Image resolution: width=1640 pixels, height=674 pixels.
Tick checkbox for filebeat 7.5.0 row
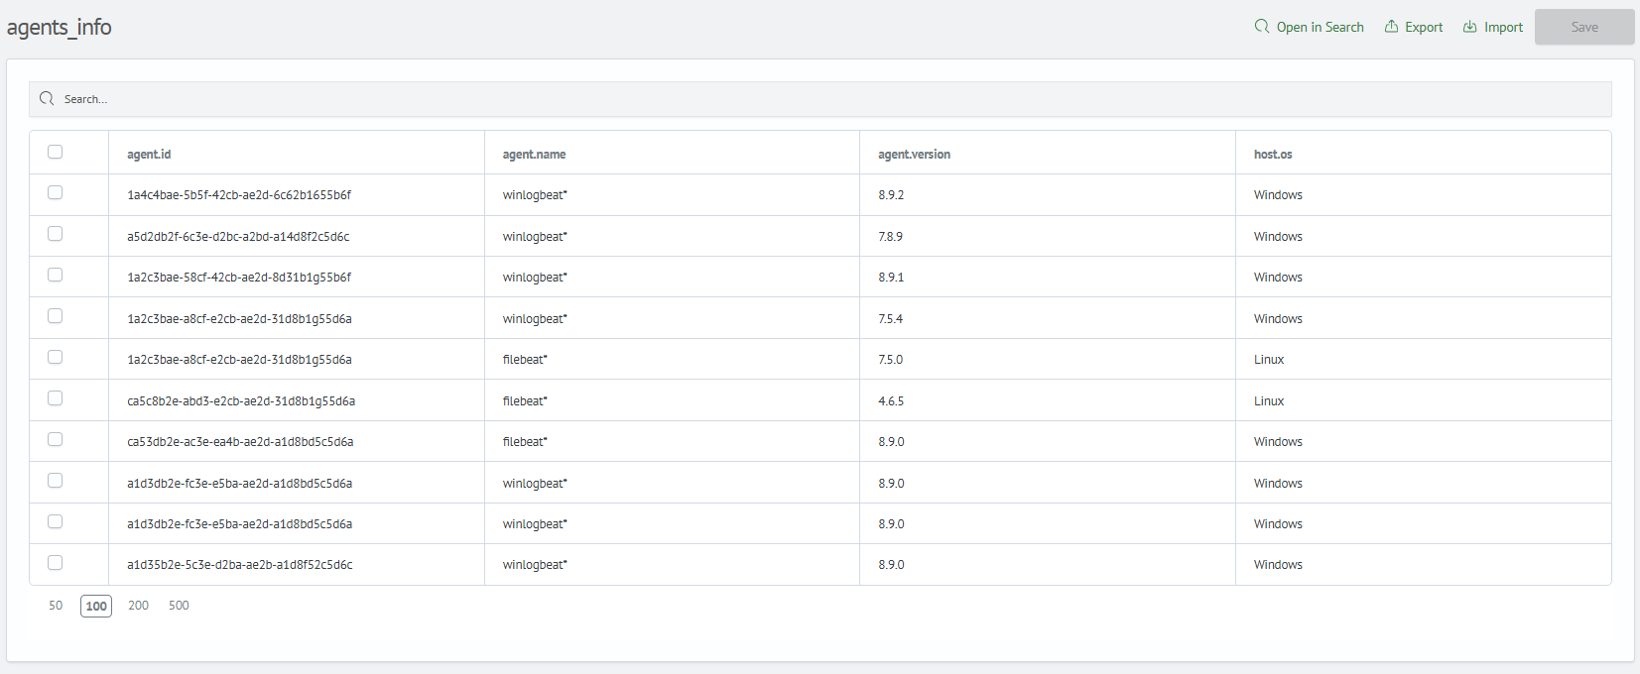pyautogui.click(x=56, y=357)
